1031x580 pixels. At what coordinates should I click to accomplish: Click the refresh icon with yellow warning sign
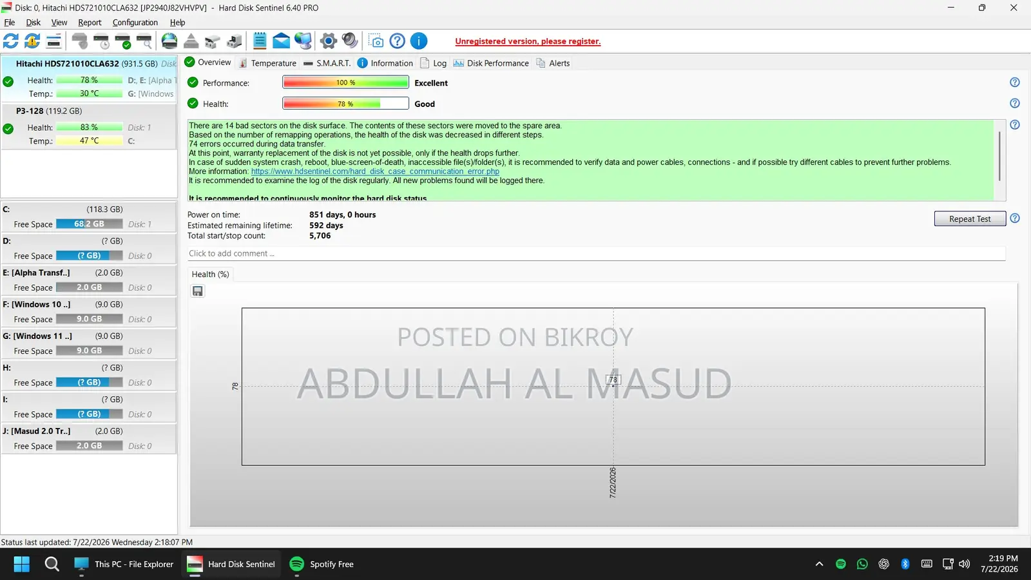coord(32,41)
